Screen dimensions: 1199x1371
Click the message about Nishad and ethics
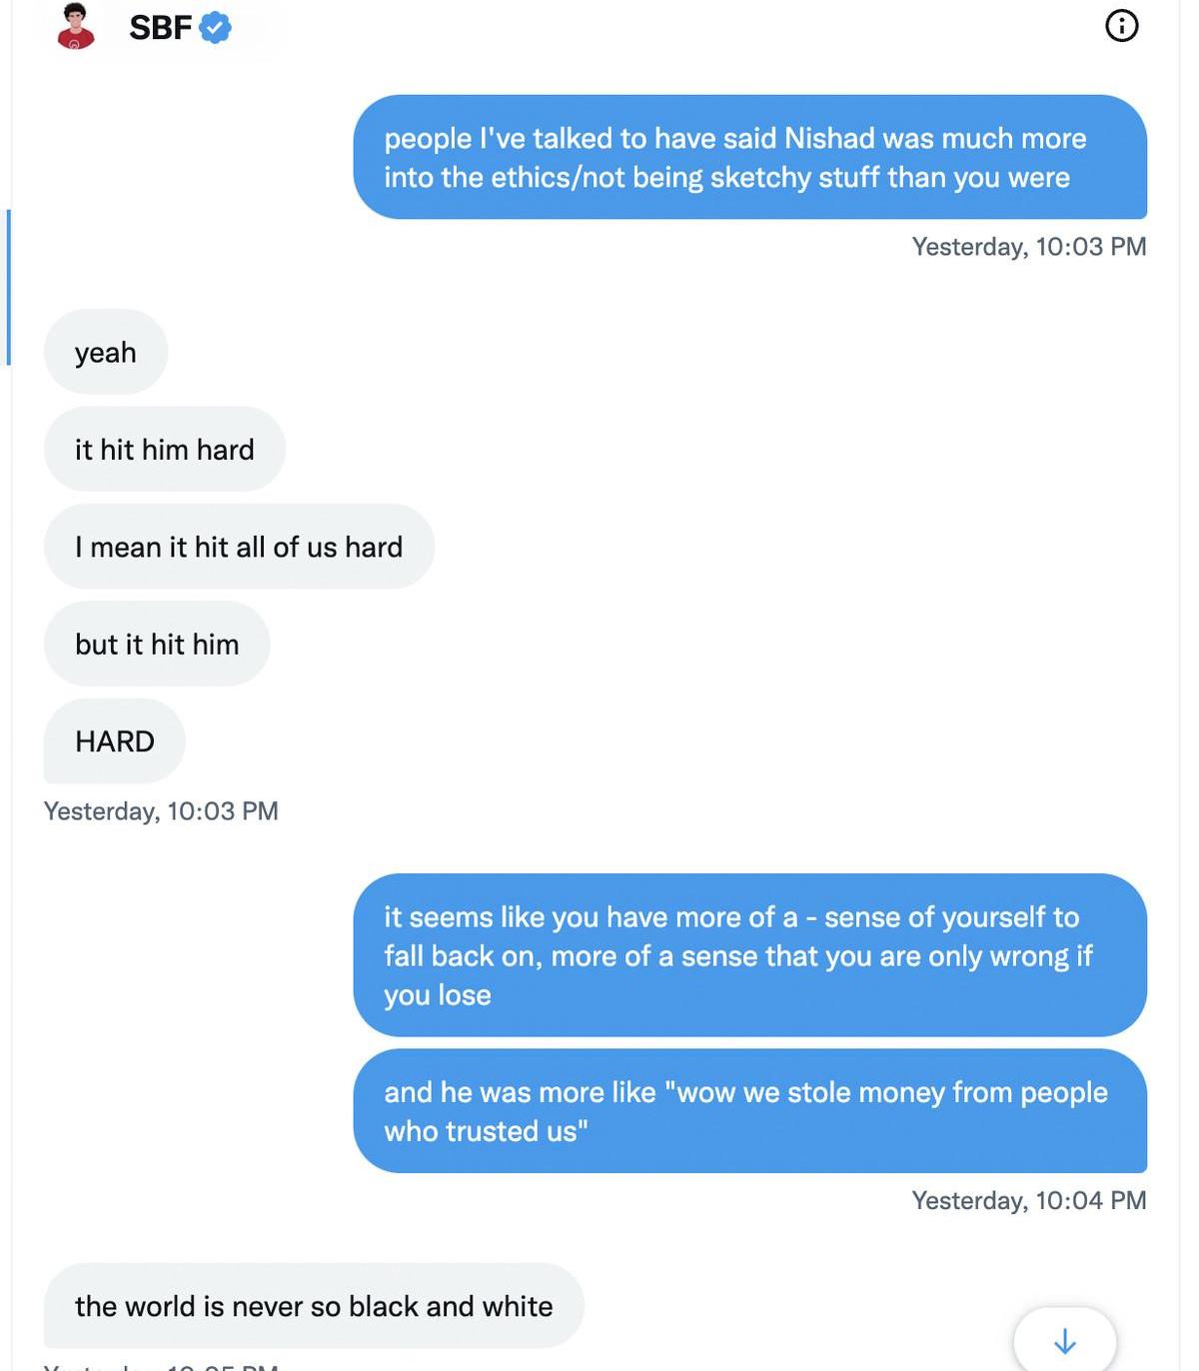pos(749,157)
